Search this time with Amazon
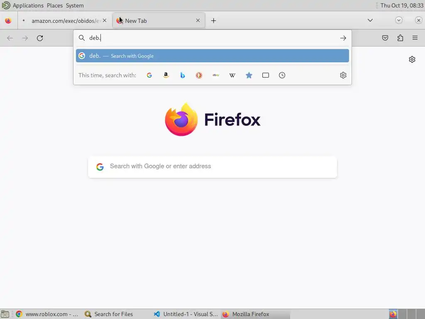This screenshot has width=425, height=319. pos(166,75)
